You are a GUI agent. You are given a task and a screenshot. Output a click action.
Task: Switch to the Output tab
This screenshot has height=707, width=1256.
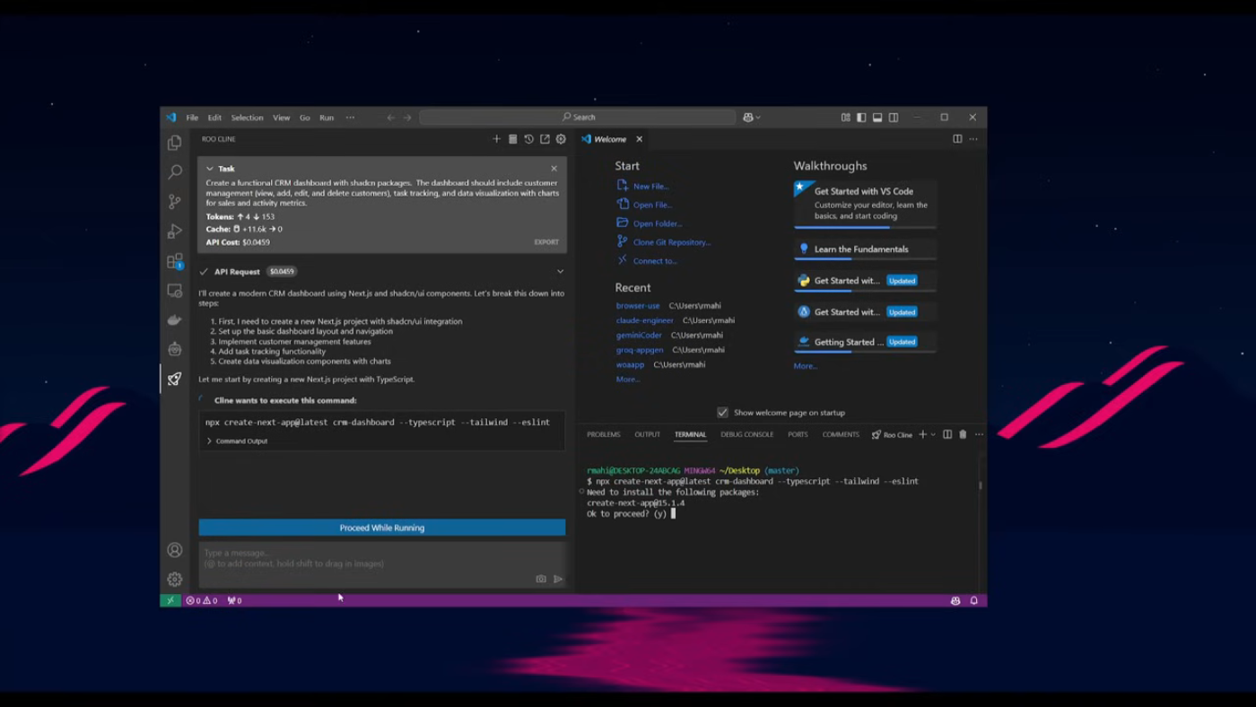(x=647, y=434)
